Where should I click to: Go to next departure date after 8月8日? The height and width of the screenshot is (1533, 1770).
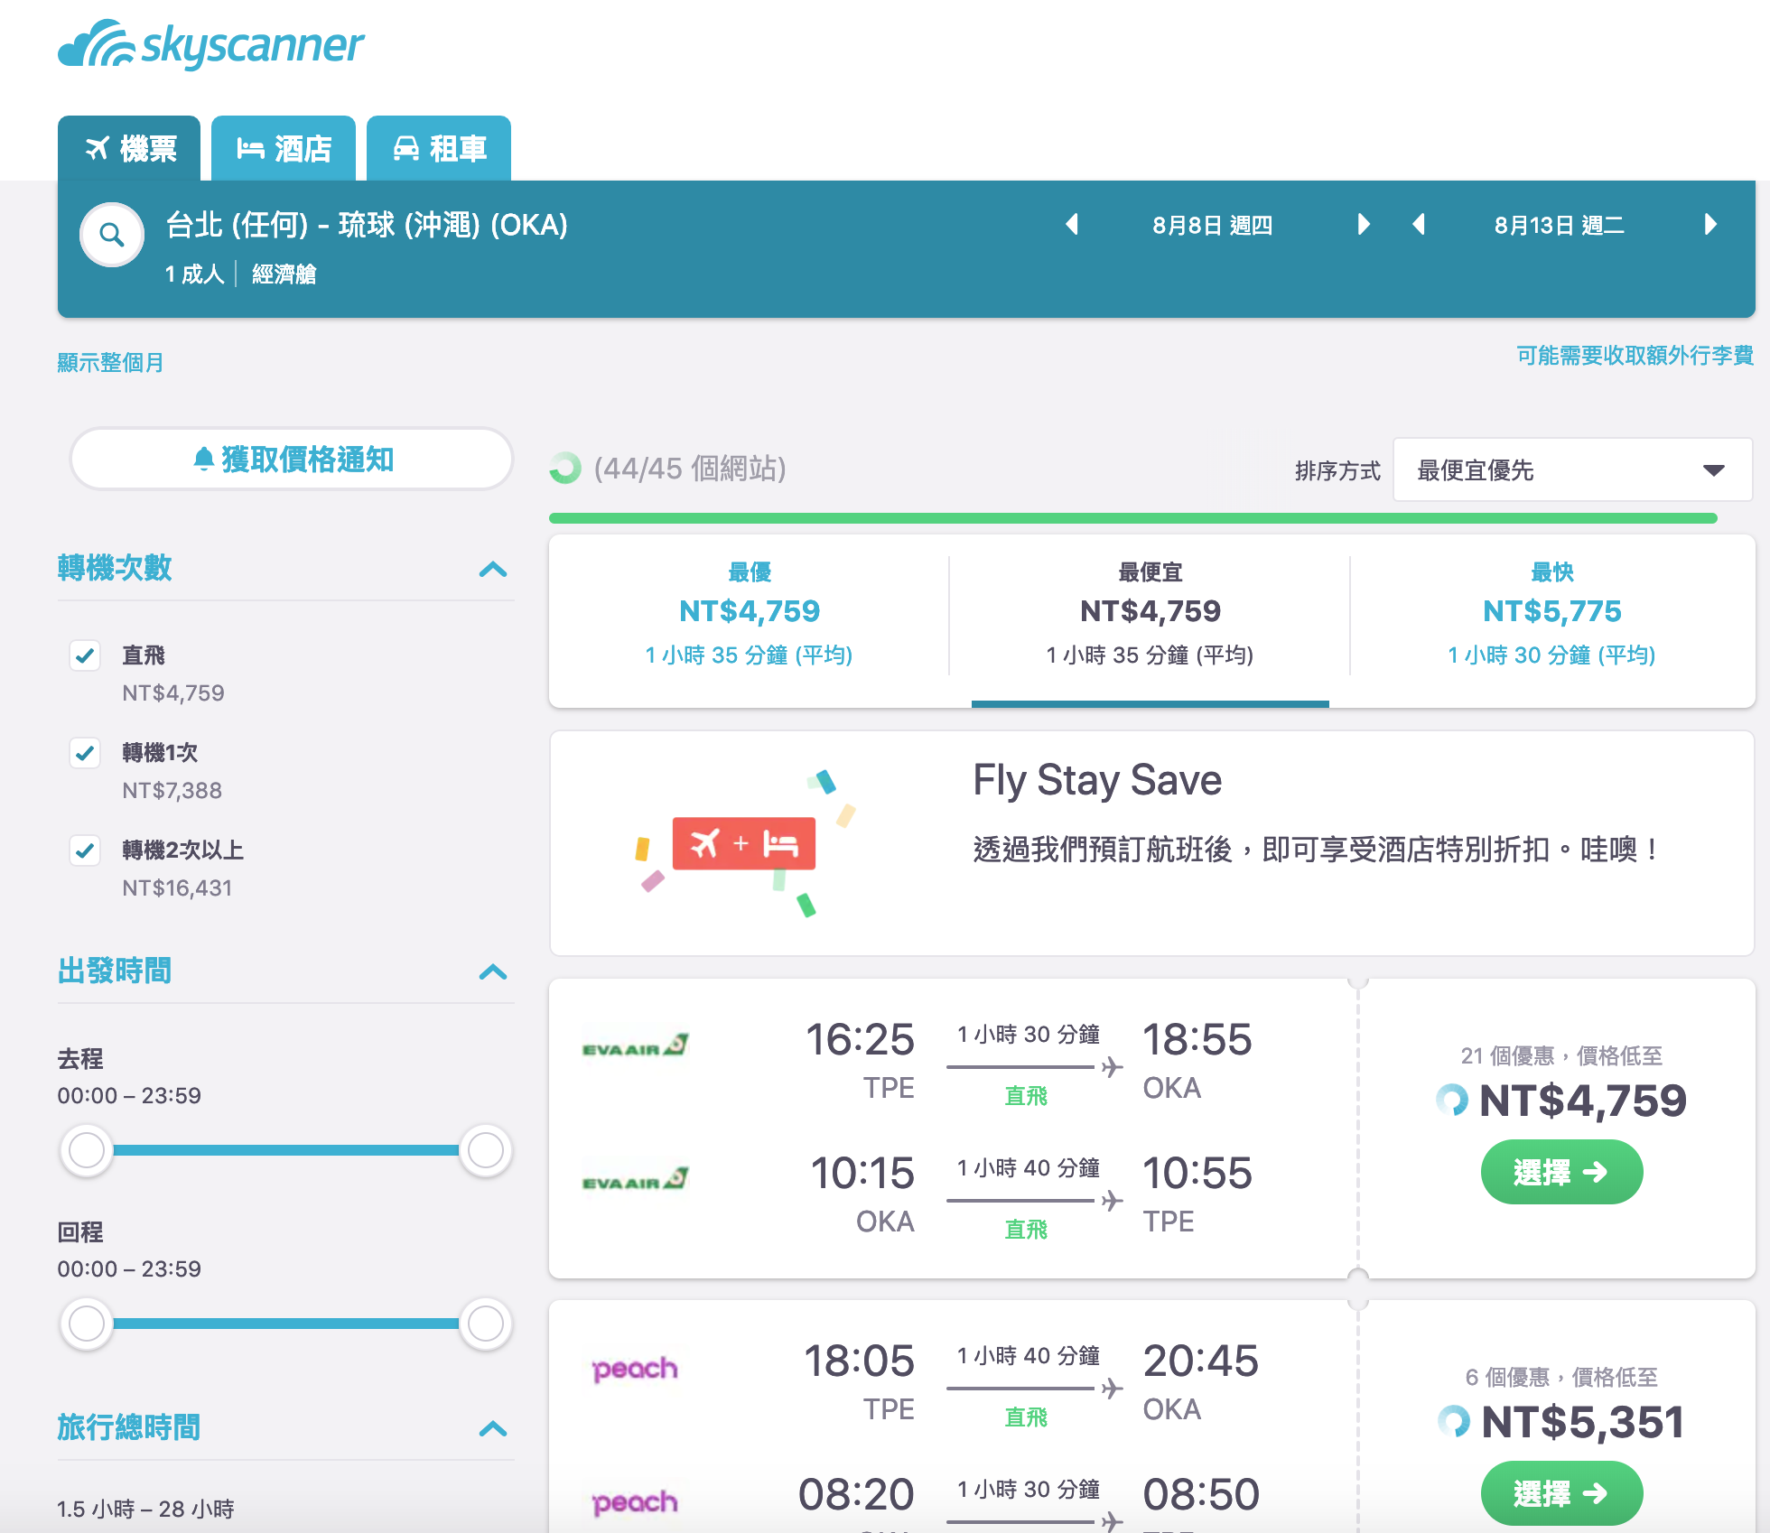pos(1363,224)
